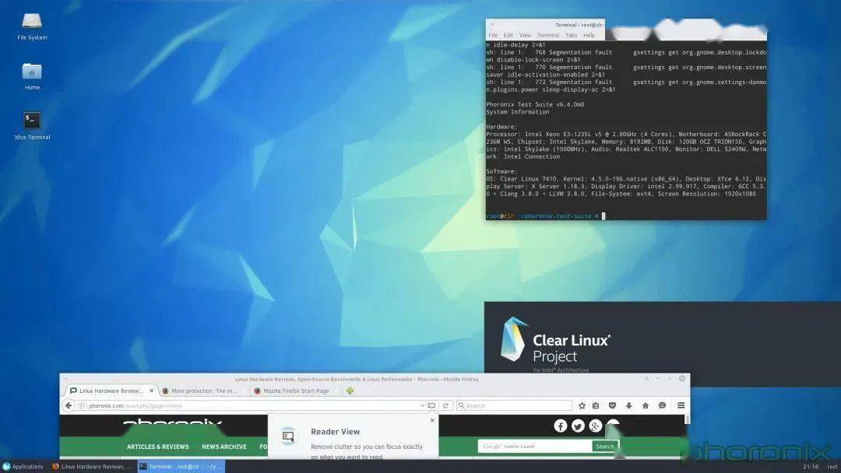
Task: Expand the URL bar history dropdown
Action: (x=423, y=405)
